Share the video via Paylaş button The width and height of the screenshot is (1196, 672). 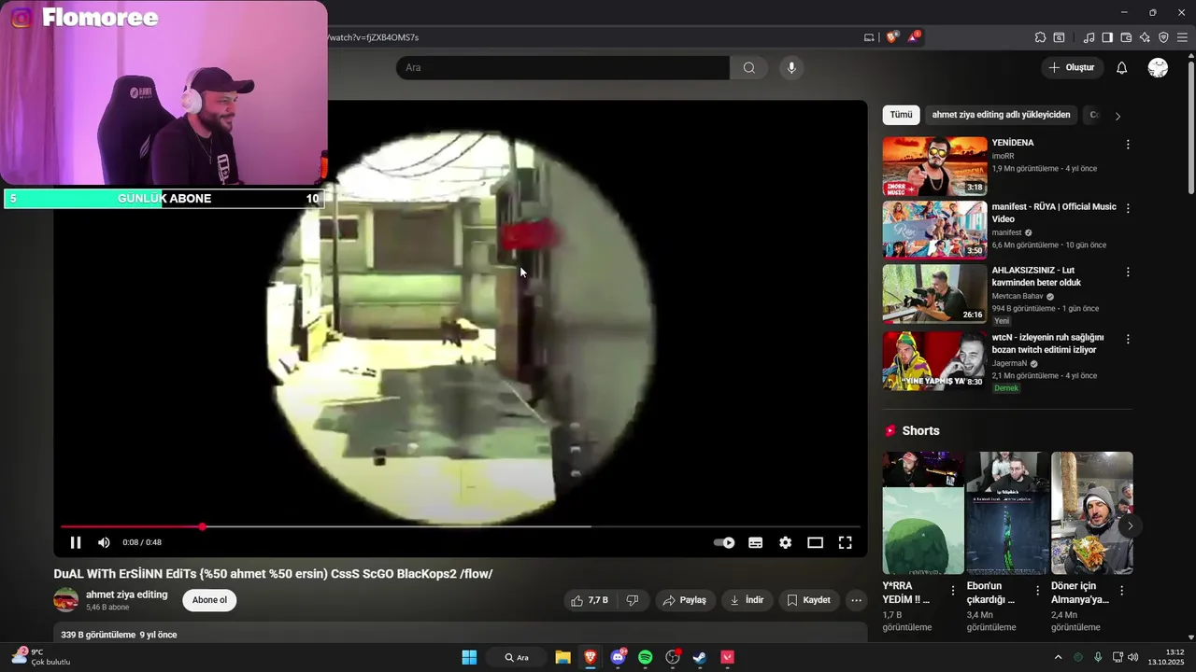tap(684, 600)
